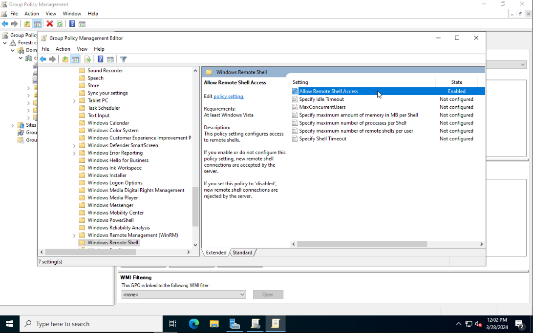The image size is (533, 333).
Task: Click Export List icon in Editor toolbar
Action: click(x=88, y=59)
